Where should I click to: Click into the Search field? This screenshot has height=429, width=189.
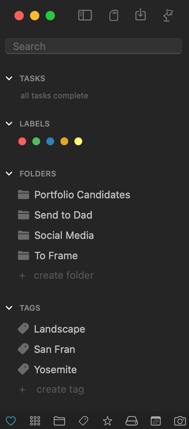click(x=94, y=46)
